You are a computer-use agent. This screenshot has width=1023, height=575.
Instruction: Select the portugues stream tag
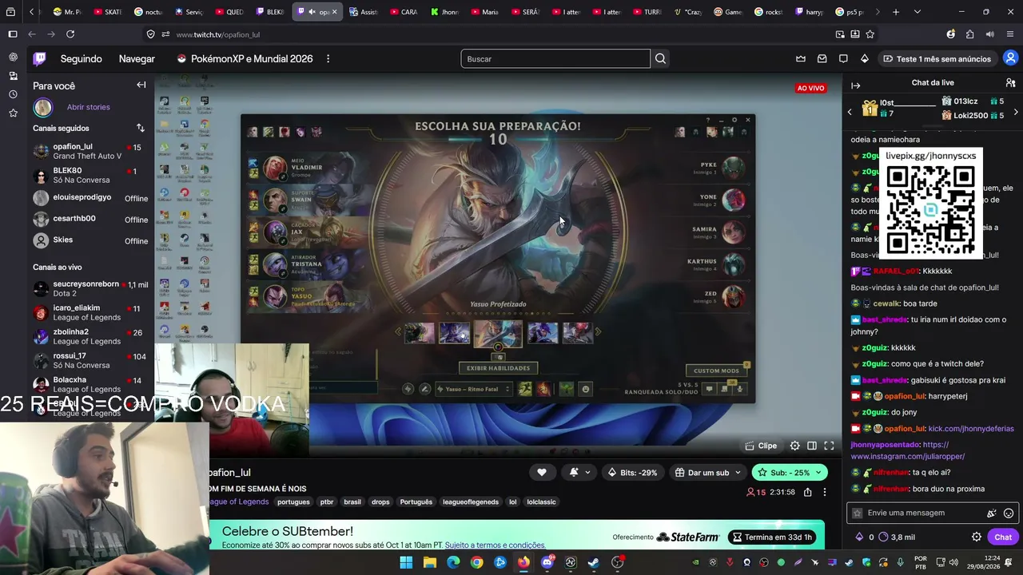[x=293, y=502]
